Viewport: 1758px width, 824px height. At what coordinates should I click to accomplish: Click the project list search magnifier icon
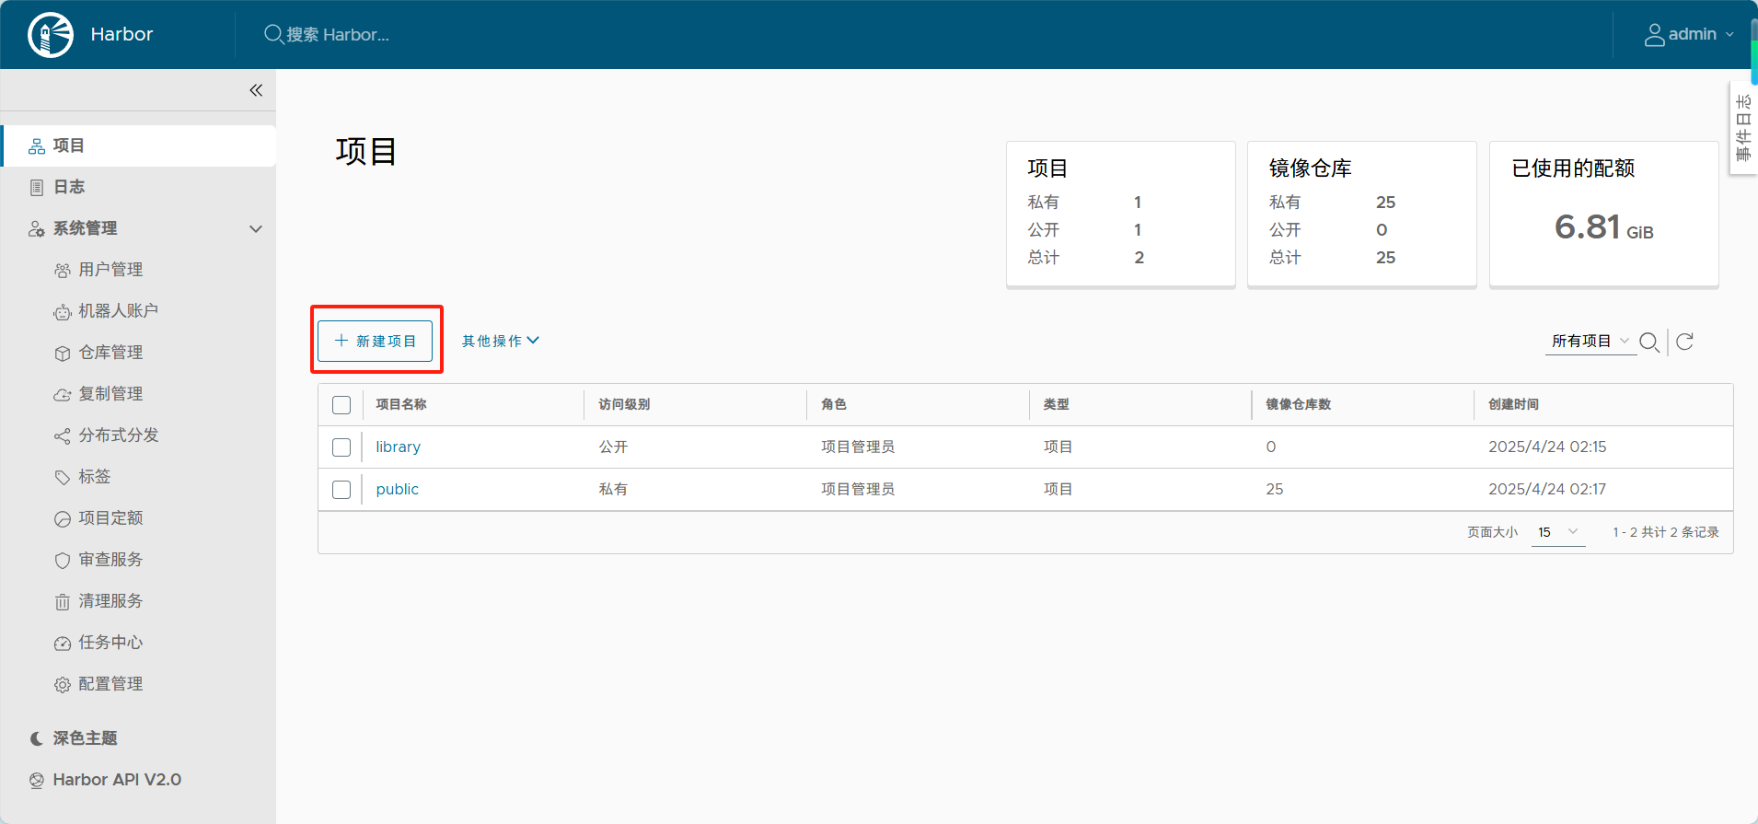[x=1649, y=342]
